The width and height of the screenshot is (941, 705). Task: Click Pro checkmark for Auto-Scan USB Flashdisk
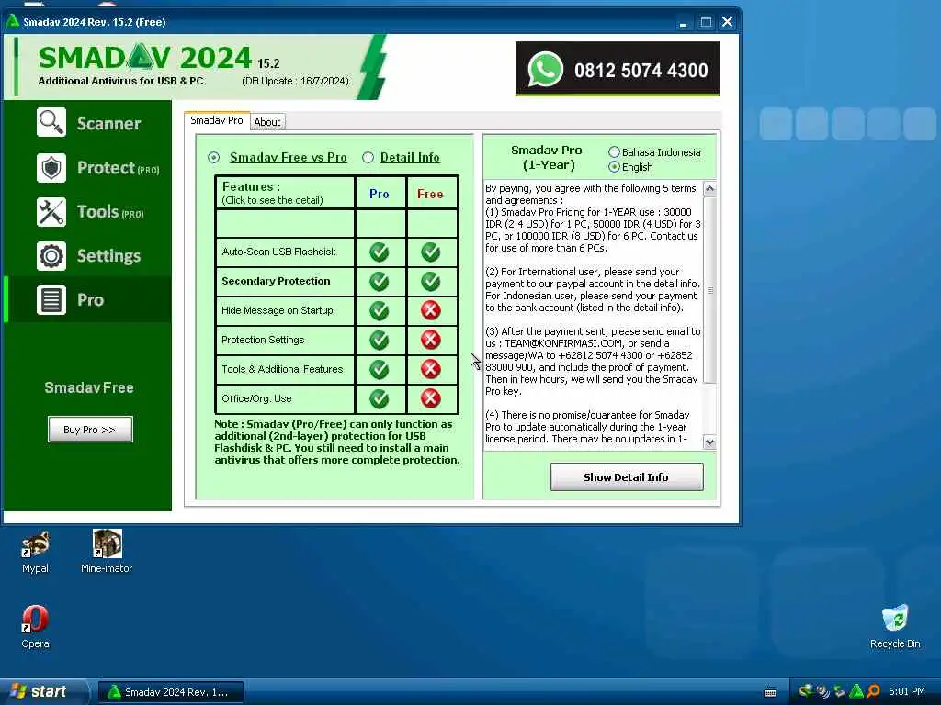coord(380,252)
